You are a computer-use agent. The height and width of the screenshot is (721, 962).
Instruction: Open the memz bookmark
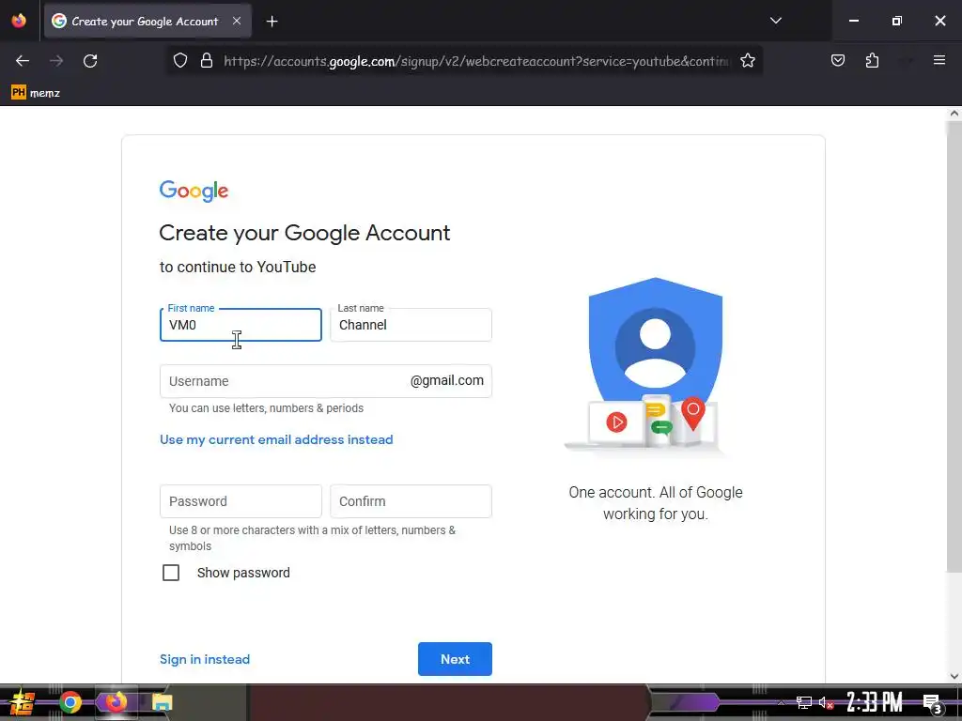tap(36, 93)
